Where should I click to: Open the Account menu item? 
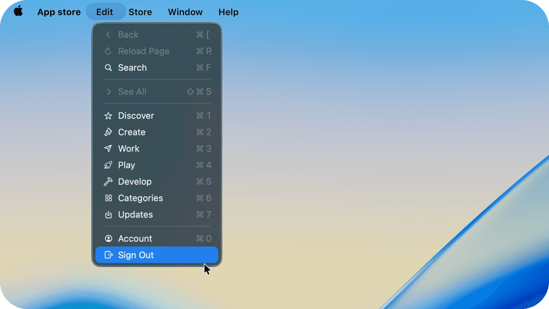coord(157,239)
